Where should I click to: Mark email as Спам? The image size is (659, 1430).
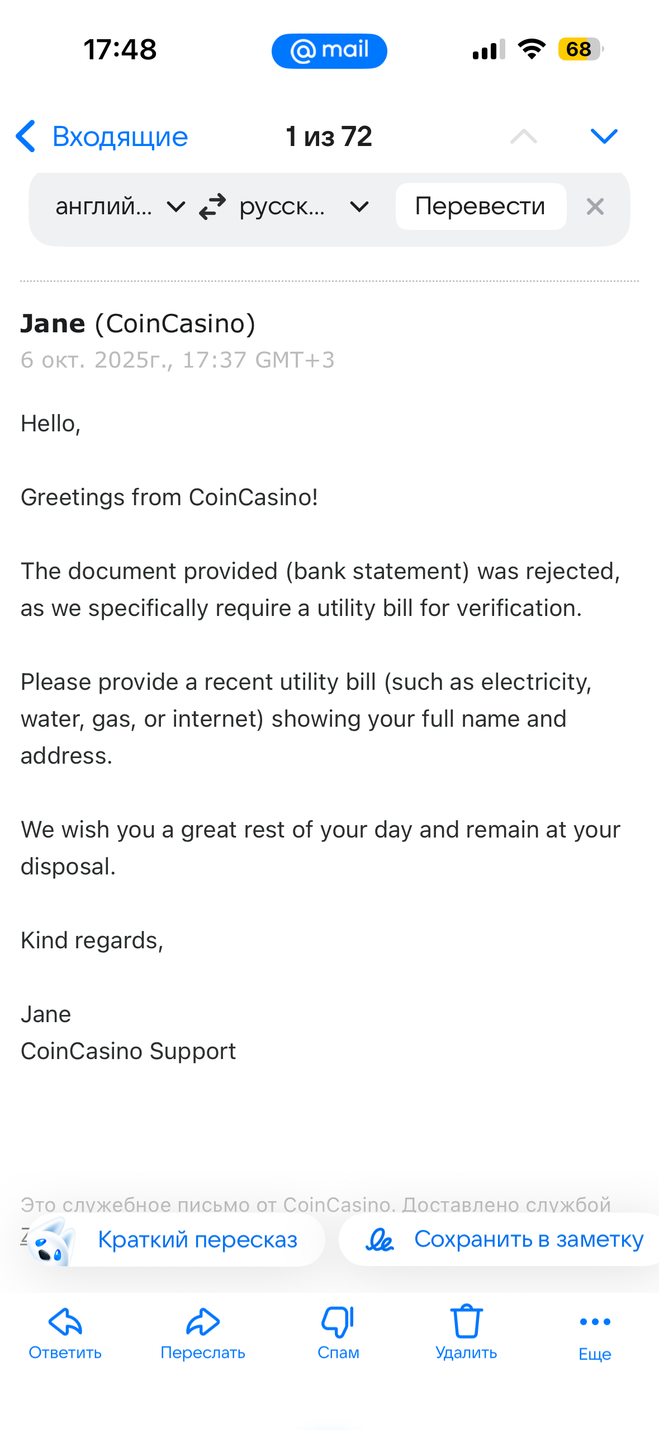(x=338, y=1333)
